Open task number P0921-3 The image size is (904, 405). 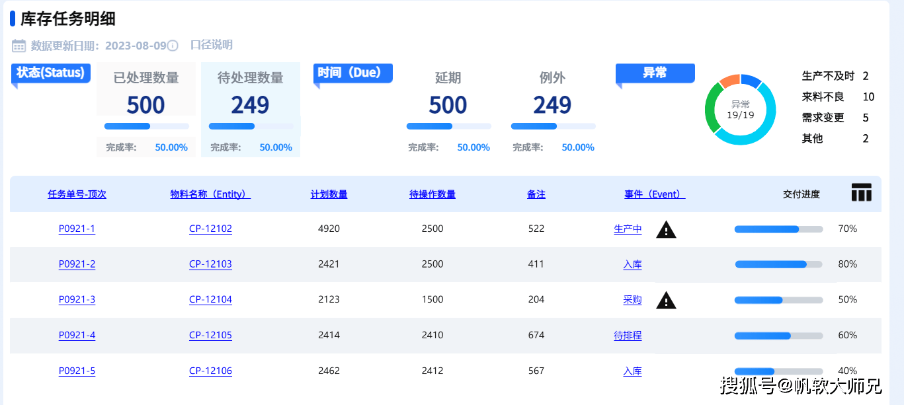[77, 299]
